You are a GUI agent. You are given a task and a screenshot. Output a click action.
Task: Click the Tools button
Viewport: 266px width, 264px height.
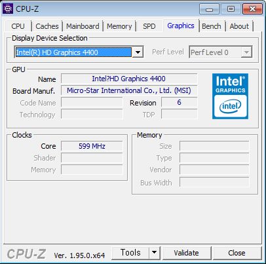[130, 253]
